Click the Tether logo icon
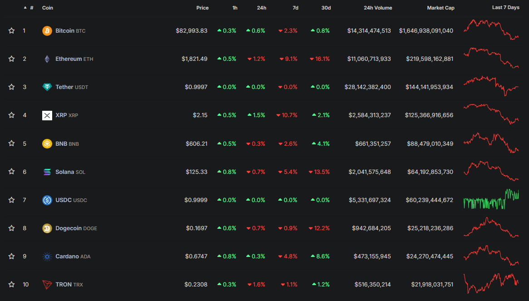The height and width of the screenshot is (301, 529). tap(47, 87)
